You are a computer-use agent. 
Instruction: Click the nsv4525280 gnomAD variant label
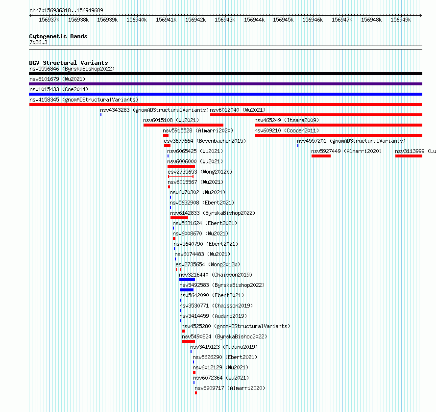pos(236,326)
